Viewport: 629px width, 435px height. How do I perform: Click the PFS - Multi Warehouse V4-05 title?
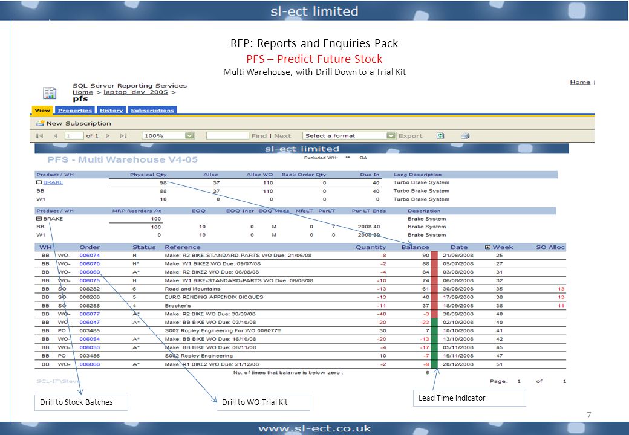pyautogui.click(x=122, y=160)
